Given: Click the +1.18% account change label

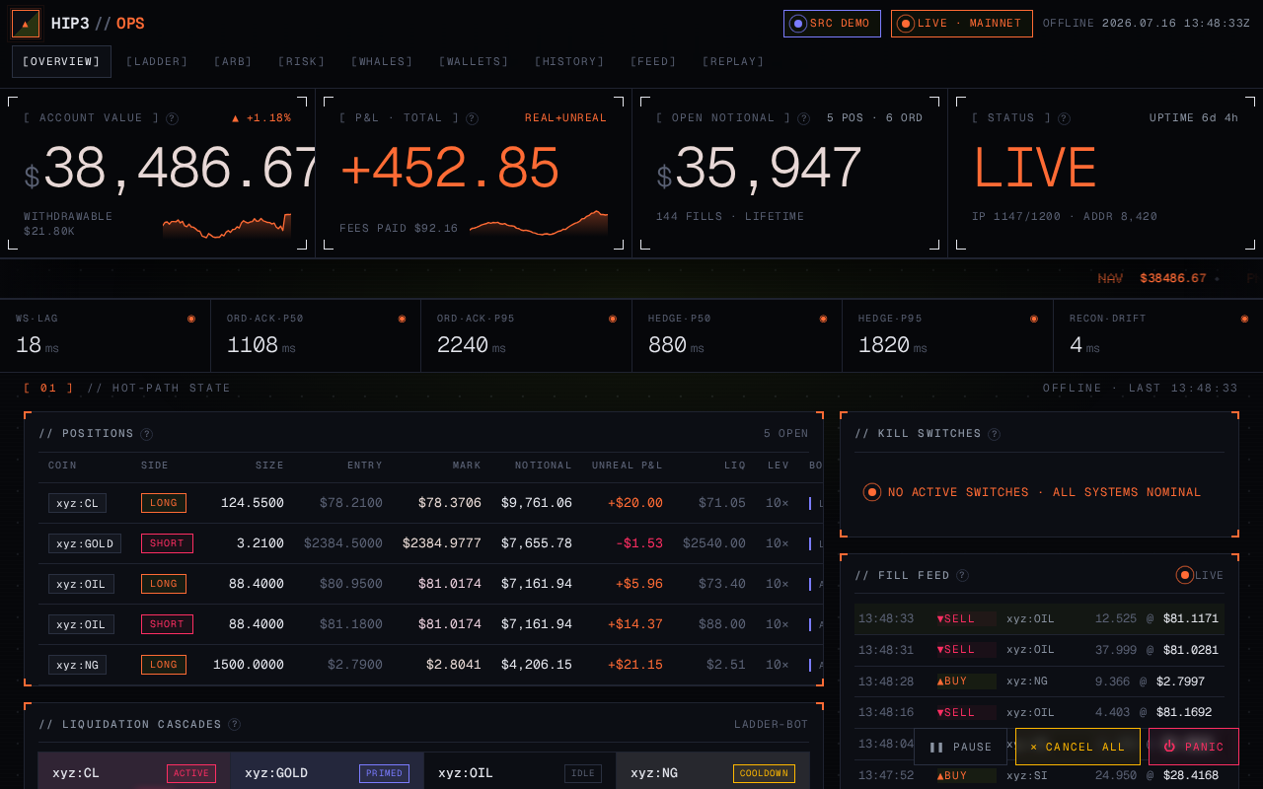Looking at the screenshot, I should 261,118.
